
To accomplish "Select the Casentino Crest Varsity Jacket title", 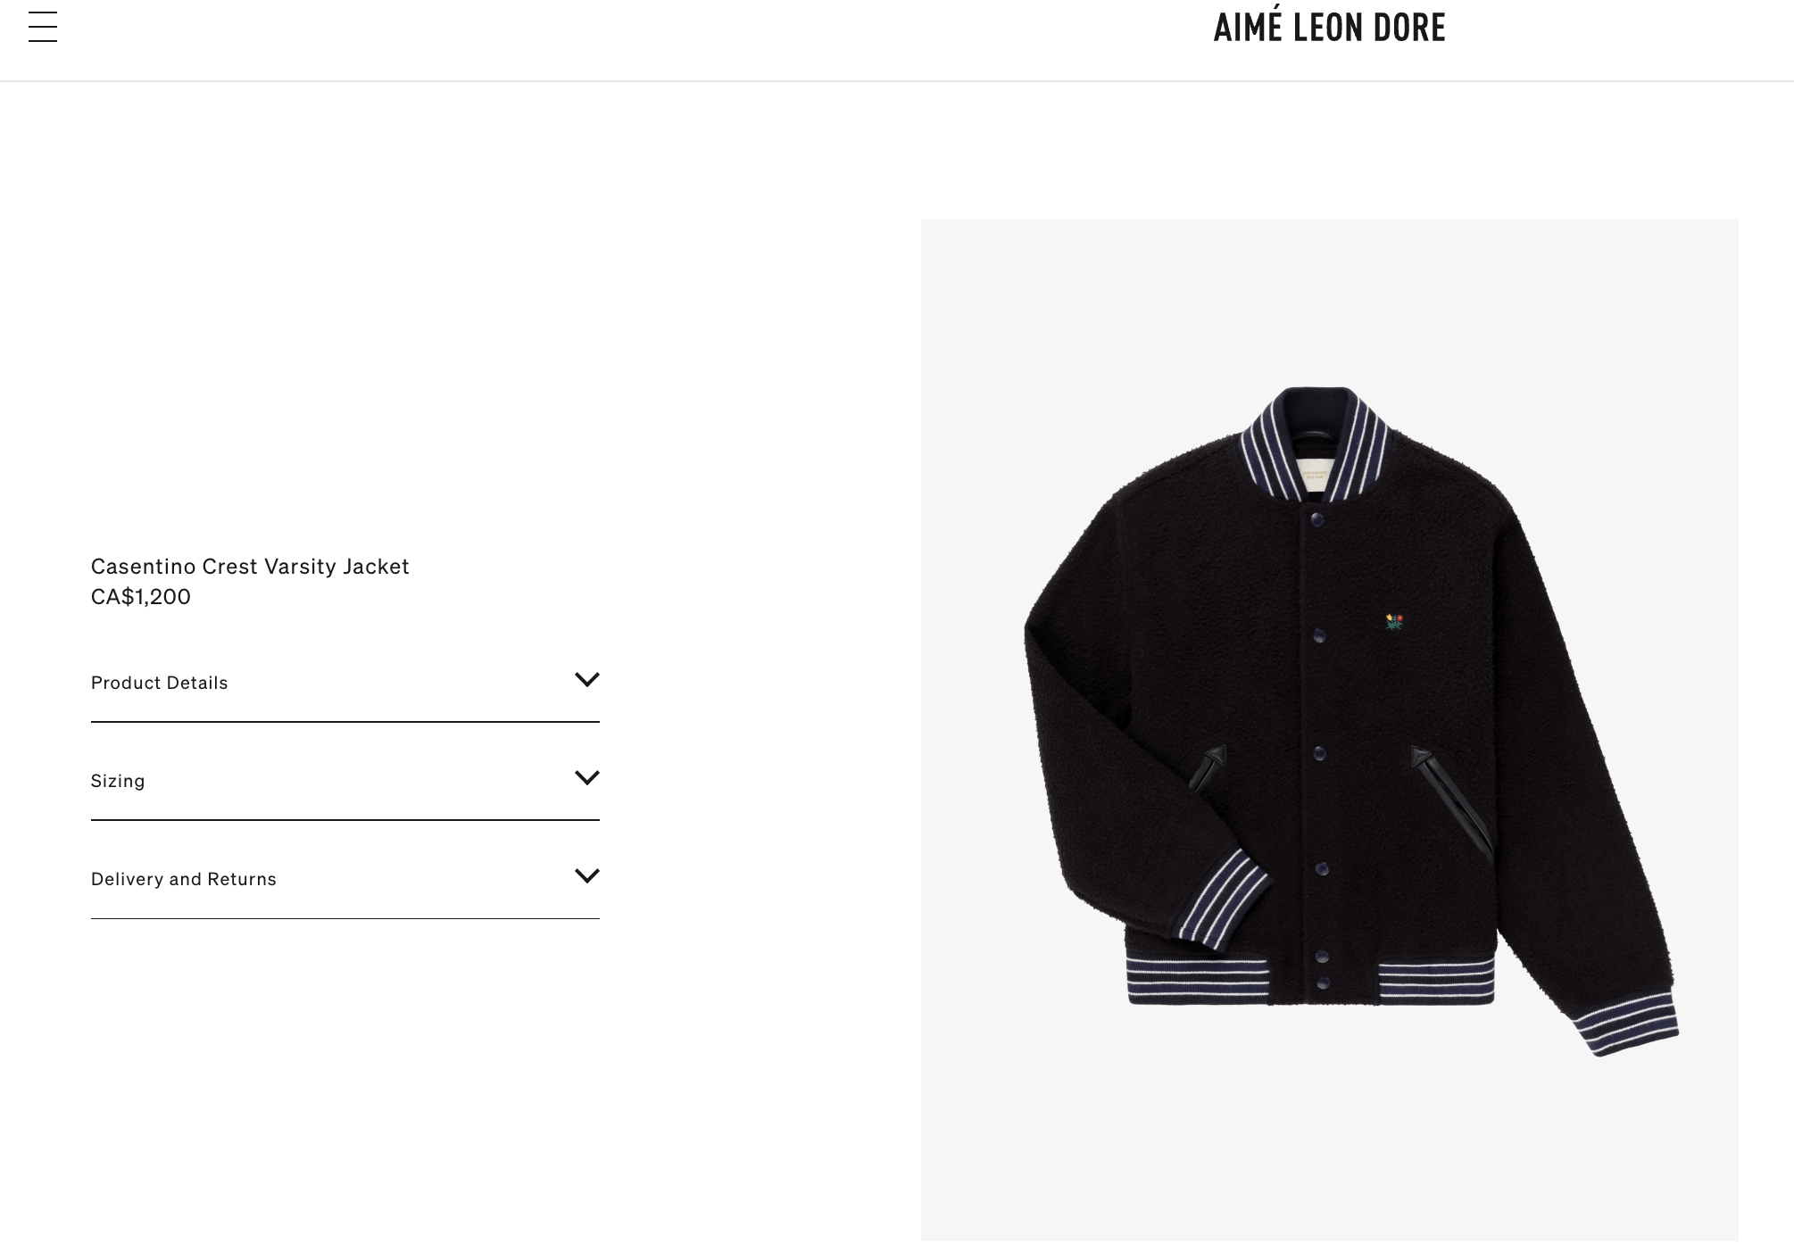I will click(x=250, y=567).
